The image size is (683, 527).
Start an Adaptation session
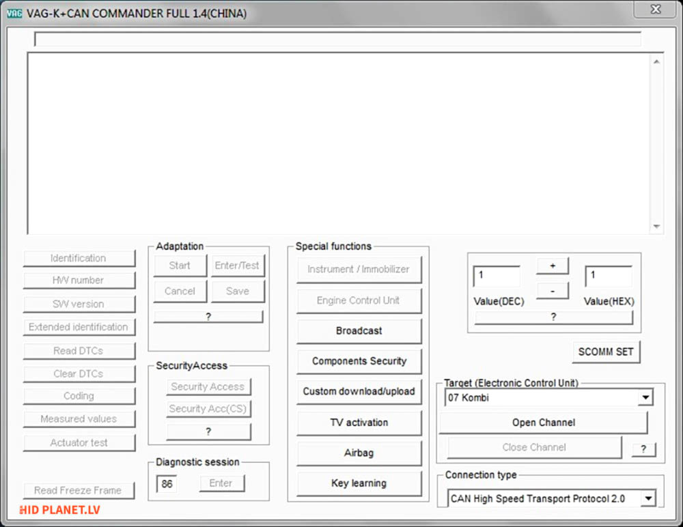(180, 266)
